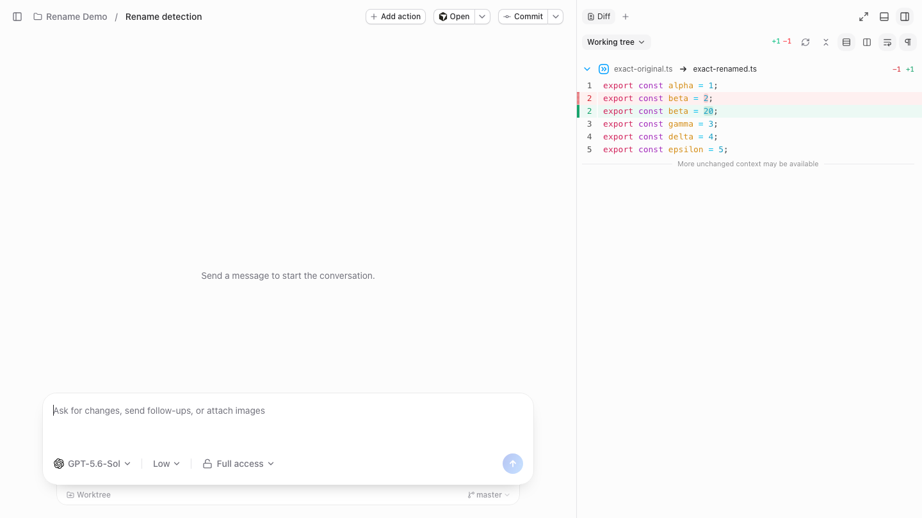The width and height of the screenshot is (922, 518).
Task: Refresh the diff view
Action: [805, 42]
